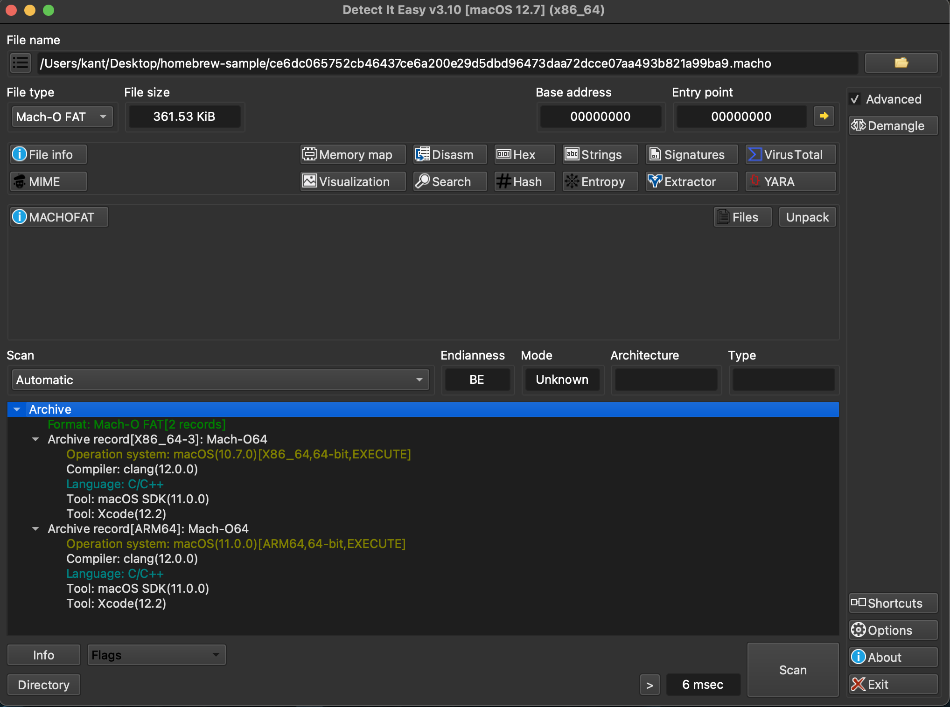Click the Unpack button
The width and height of the screenshot is (950, 707).
807,217
